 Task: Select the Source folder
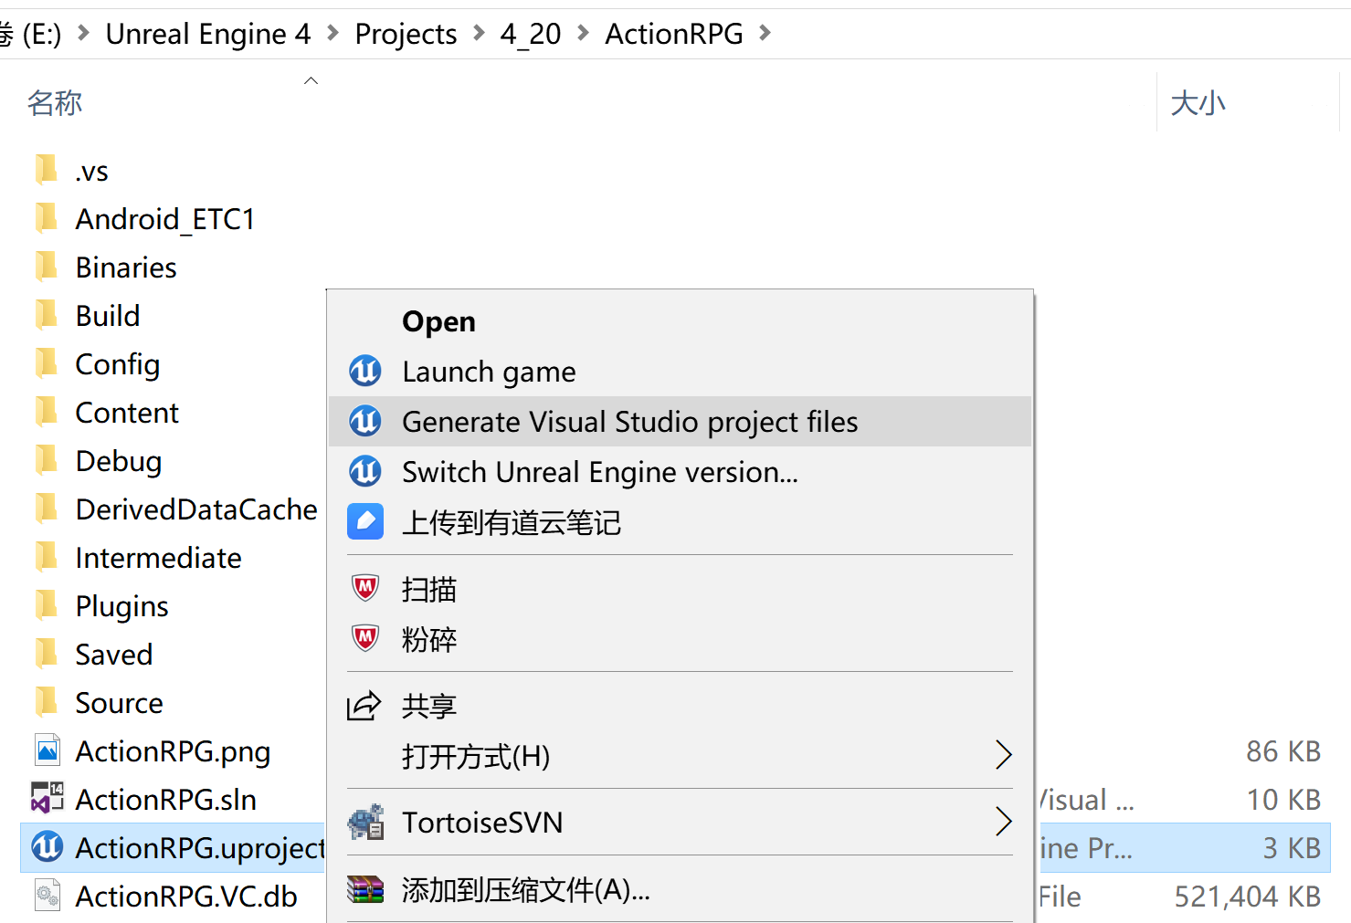(x=119, y=703)
